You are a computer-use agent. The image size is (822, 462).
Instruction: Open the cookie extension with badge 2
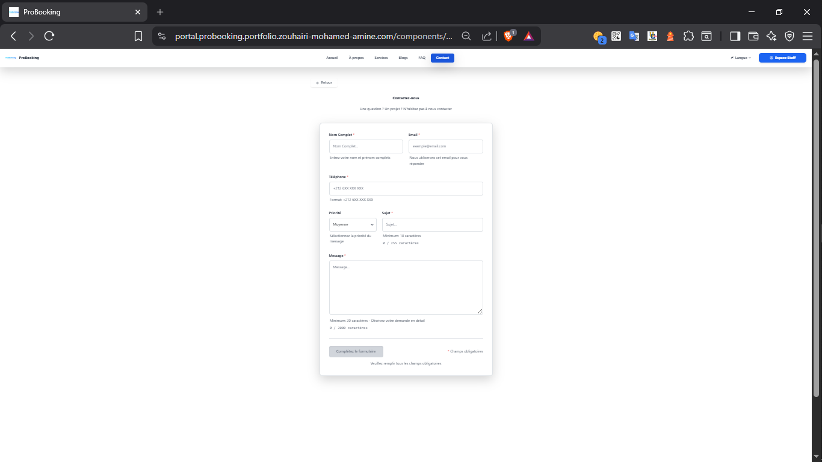[598, 37]
